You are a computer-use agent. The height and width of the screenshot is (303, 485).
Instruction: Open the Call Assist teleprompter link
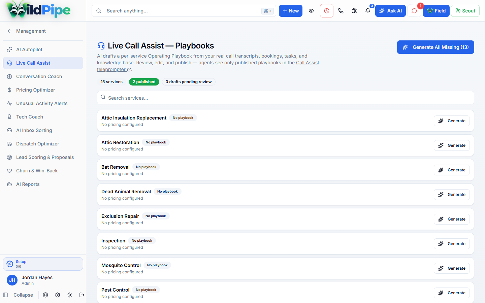308,63
